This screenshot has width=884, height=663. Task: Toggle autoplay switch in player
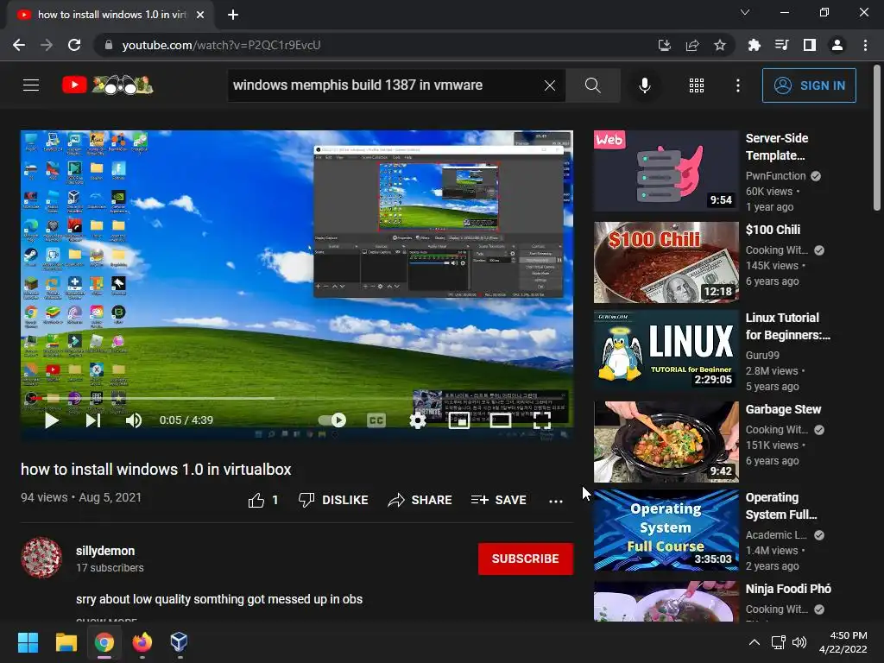click(332, 420)
